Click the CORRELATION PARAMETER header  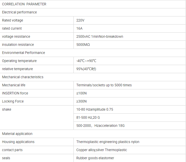24,4
